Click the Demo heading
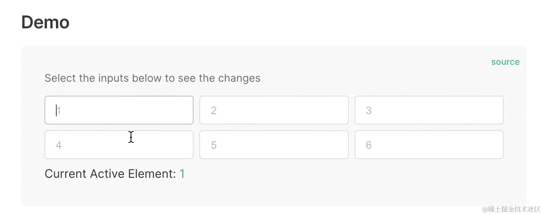 pyautogui.click(x=45, y=22)
